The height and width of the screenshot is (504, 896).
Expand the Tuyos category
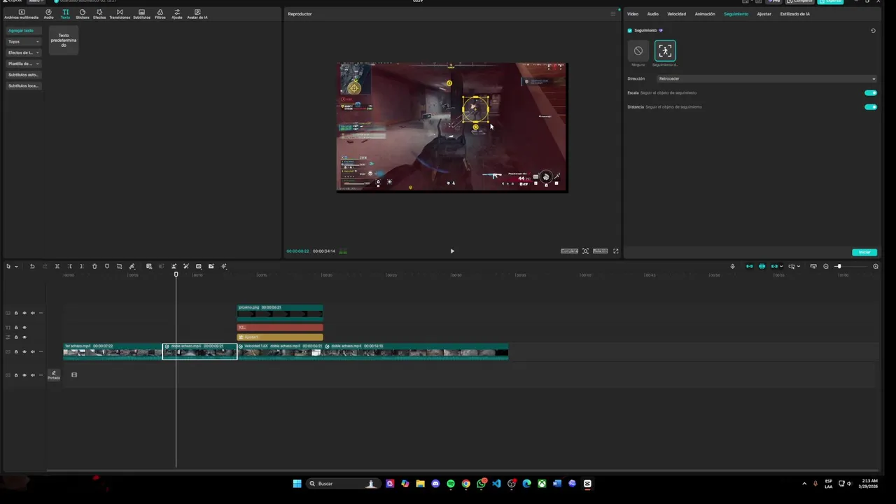[x=23, y=42]
